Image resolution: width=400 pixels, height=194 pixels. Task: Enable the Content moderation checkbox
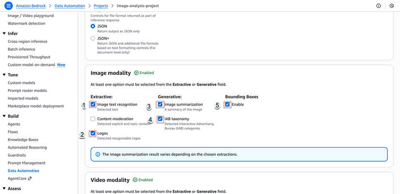pyautogui.click(x=93, y=119)
